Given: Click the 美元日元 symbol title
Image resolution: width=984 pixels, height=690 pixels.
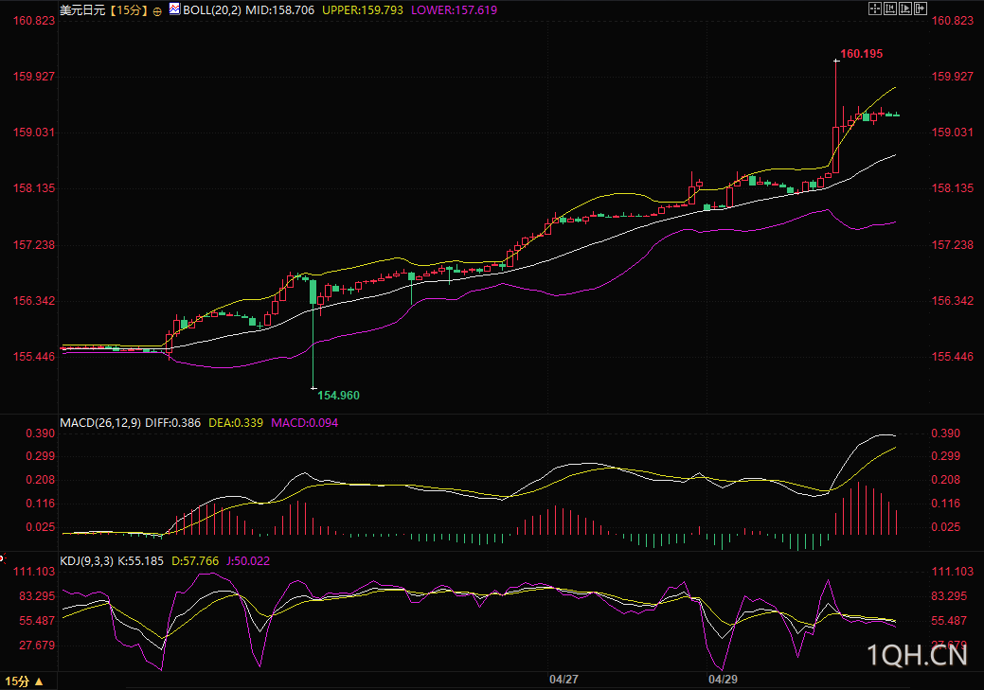Looking at the screenshot, I should 82,10.
